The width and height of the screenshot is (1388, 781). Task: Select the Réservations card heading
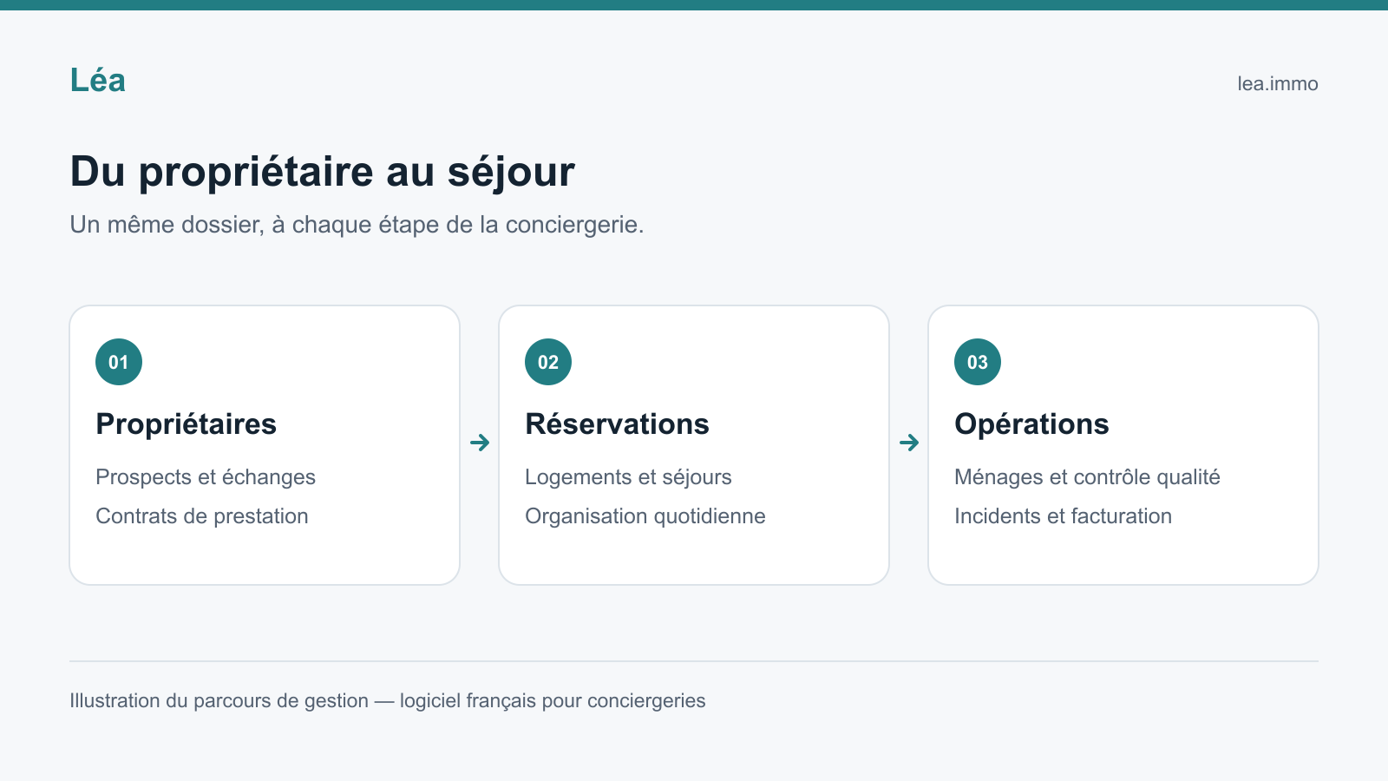pos(617,424)
